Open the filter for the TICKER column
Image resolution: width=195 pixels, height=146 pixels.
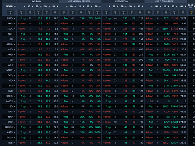[11, 13]
